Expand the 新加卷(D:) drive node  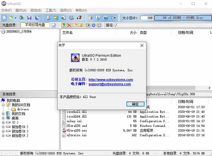[3, 127]
